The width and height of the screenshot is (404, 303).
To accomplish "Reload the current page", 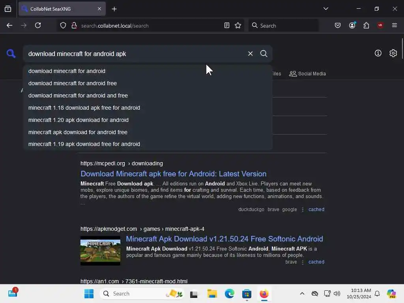I will 38,26.
